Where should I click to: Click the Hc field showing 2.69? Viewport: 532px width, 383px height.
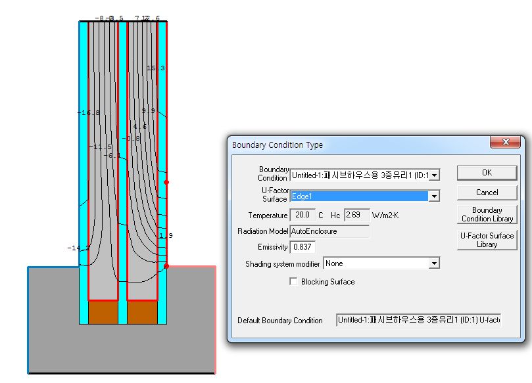click(356, 215)
